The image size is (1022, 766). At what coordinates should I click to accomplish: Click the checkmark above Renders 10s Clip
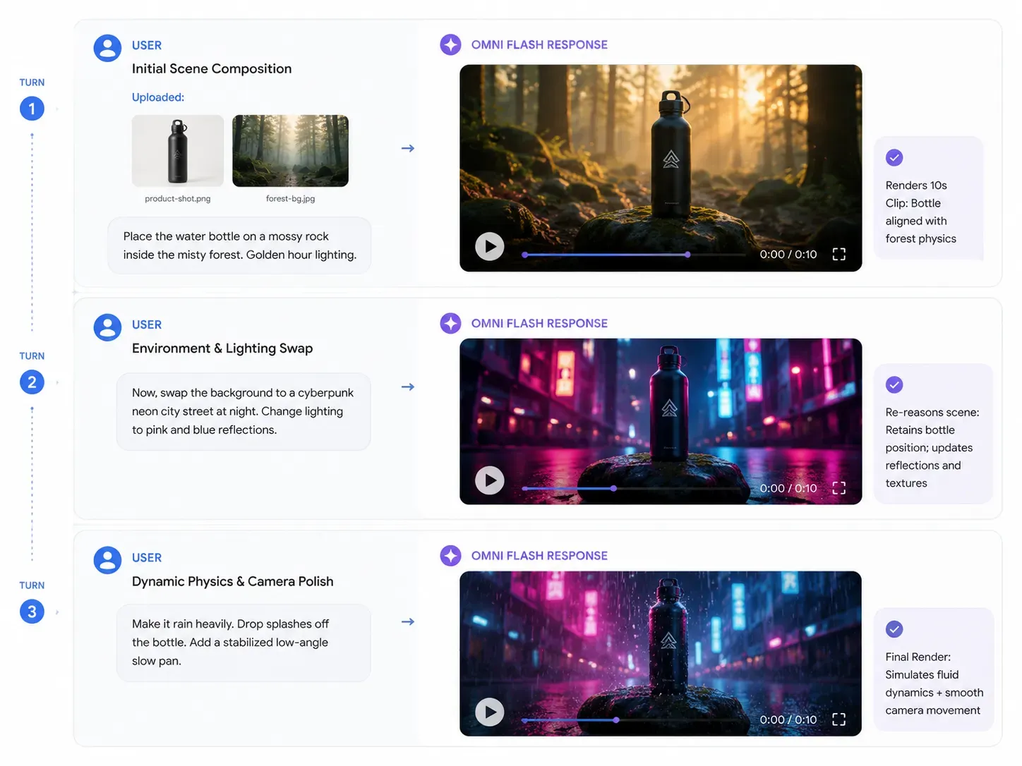pyautogui.click(x=894, y=157)
